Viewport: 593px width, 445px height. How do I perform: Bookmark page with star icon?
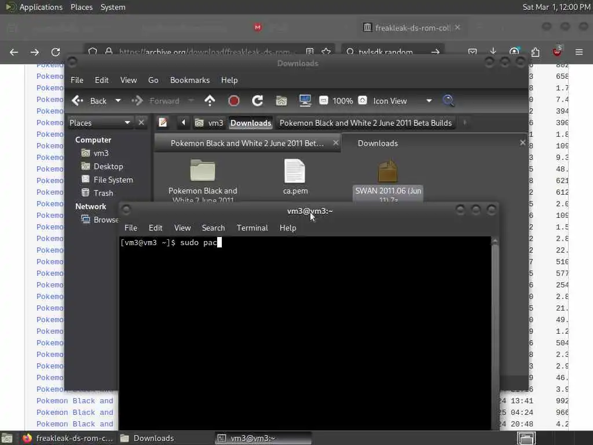pyautogui.click(x=326, y=52)
